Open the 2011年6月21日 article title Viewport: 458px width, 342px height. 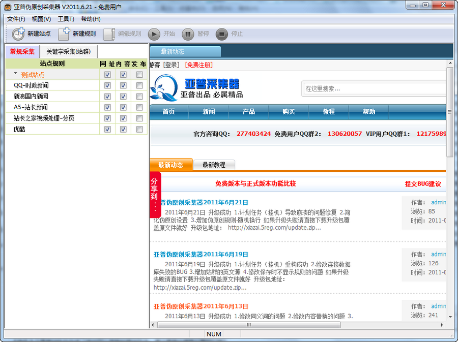click(204, 202)
